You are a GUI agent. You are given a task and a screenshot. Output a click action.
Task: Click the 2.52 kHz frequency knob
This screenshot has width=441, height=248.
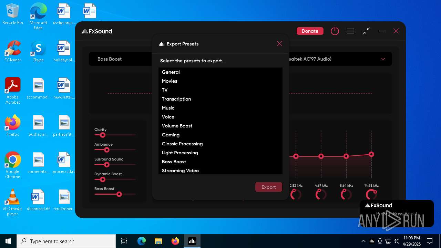coord(296,195)
